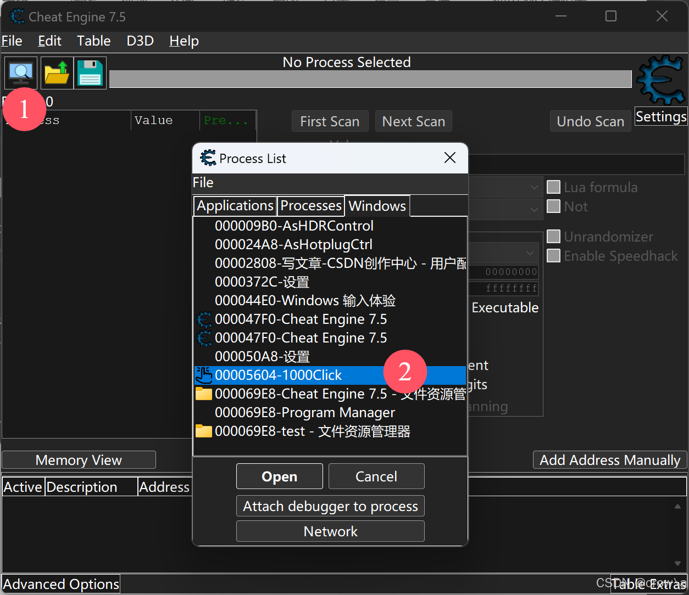
Task: Click the Attach debugger to process button
Action: 330,506
